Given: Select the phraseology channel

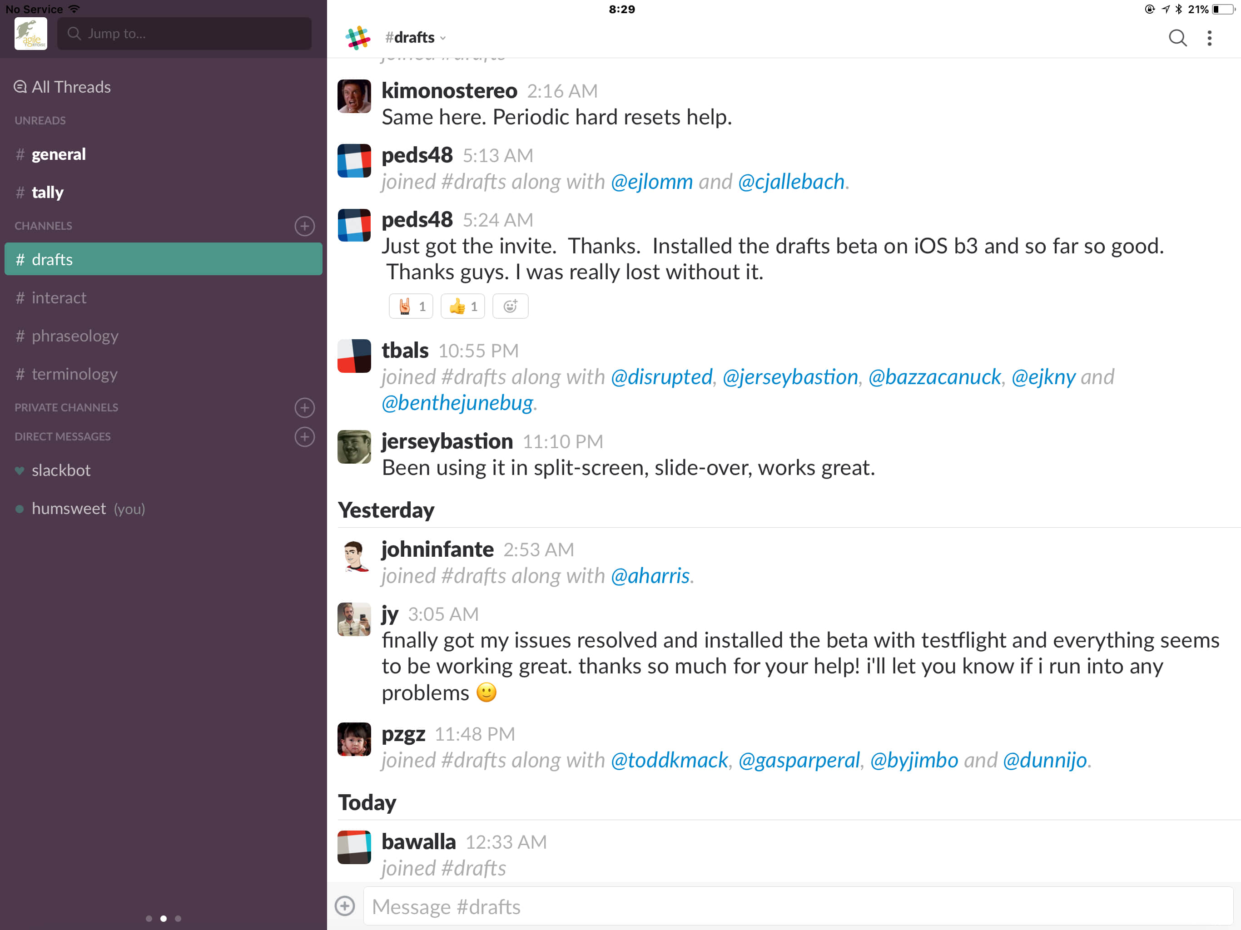Looking at the screenshot, I should [x=74, y=336].
